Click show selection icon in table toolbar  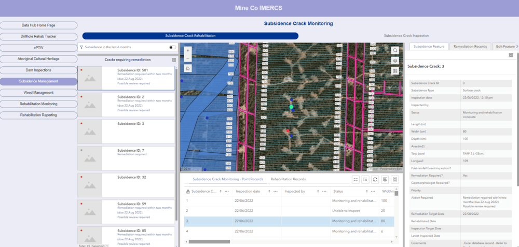356,179
